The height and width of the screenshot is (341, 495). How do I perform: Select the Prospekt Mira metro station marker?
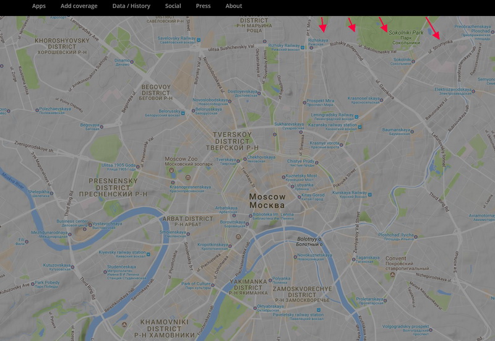(304, 102)
